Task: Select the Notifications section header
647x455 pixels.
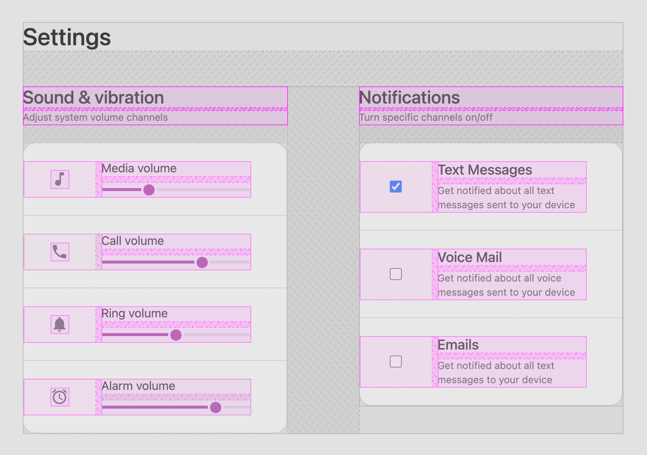Action: pos(410,98)
